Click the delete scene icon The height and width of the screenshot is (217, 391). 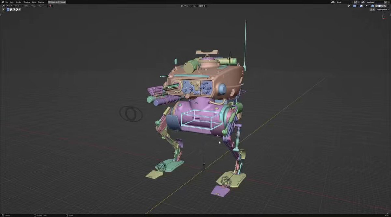(x=358, y=2)
